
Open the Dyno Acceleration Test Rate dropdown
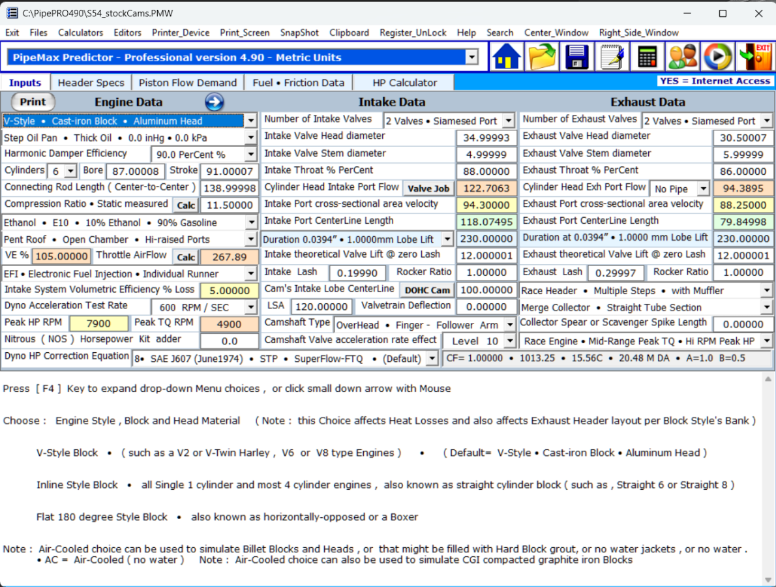251,307
